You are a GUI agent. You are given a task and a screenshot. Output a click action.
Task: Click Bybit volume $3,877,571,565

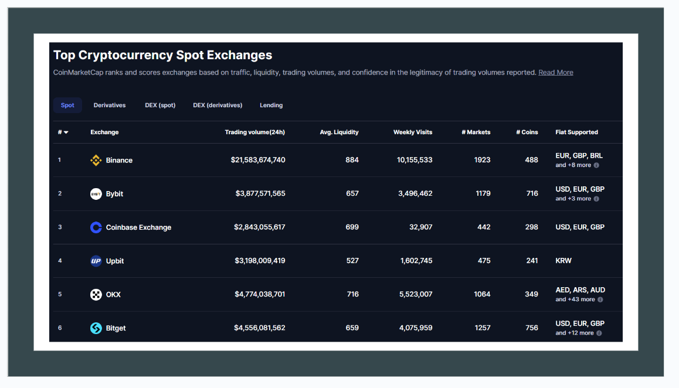pyautogui.click(x=260, y=193)
